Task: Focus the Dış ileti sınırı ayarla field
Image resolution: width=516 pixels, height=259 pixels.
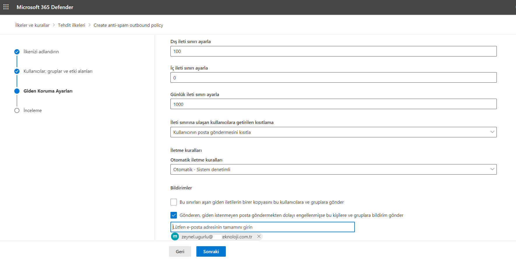Action: (333, 51)
